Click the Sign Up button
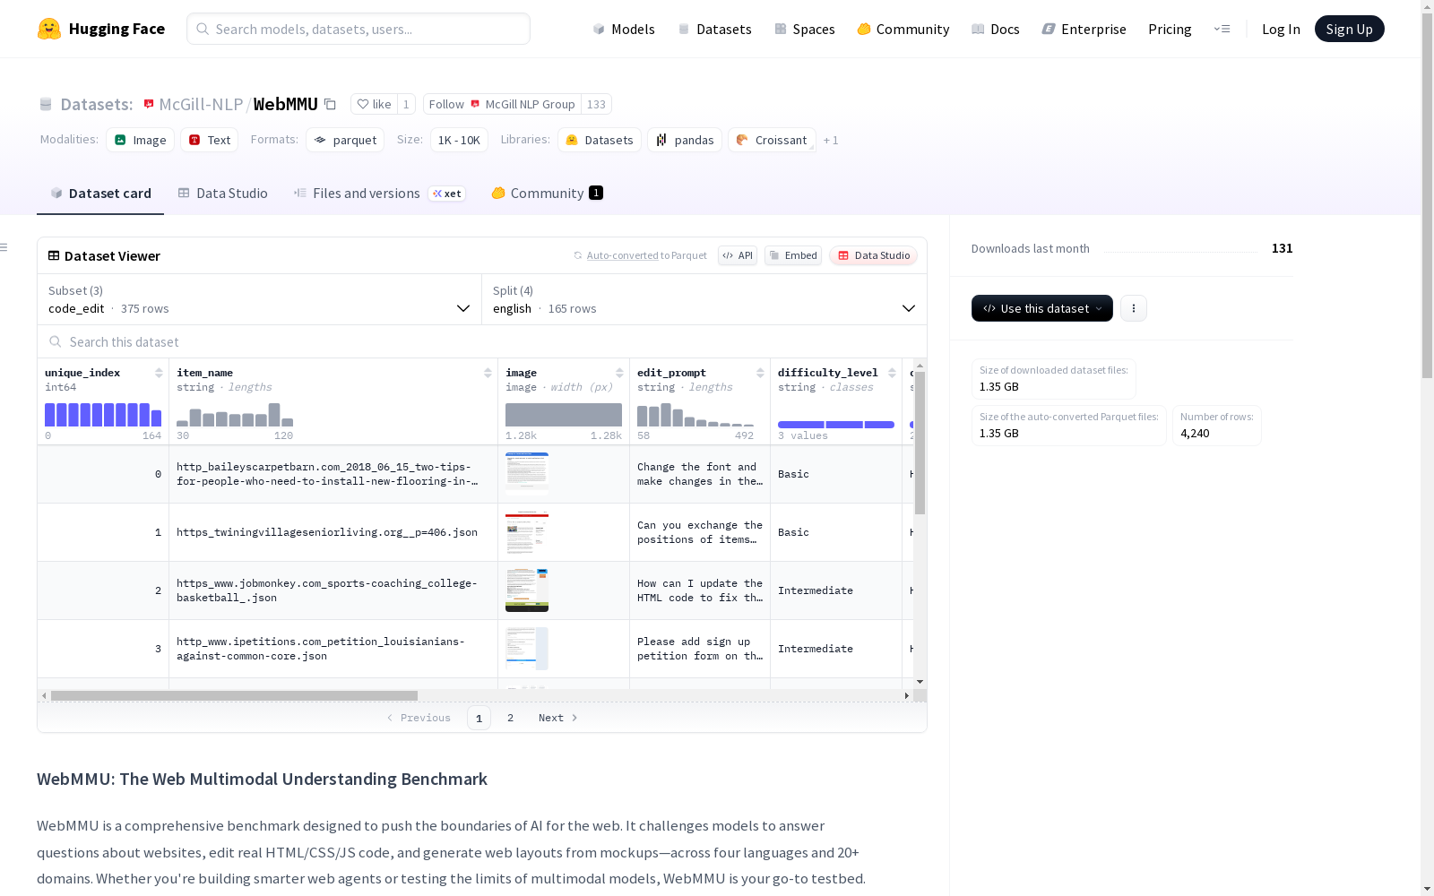The width and height of the screenshot is (1434, 896). (1349, 29)
